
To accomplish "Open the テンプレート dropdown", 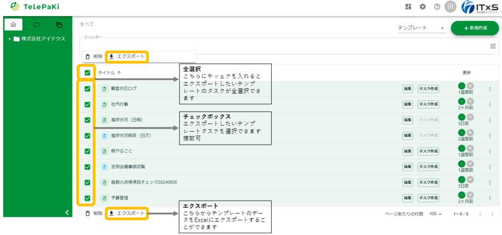I will [x=421, y=28].
